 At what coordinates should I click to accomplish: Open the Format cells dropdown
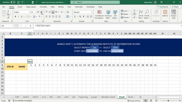[125, 17]
